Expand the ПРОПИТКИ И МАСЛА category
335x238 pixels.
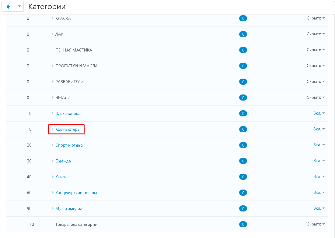click(x=53, y=66)
